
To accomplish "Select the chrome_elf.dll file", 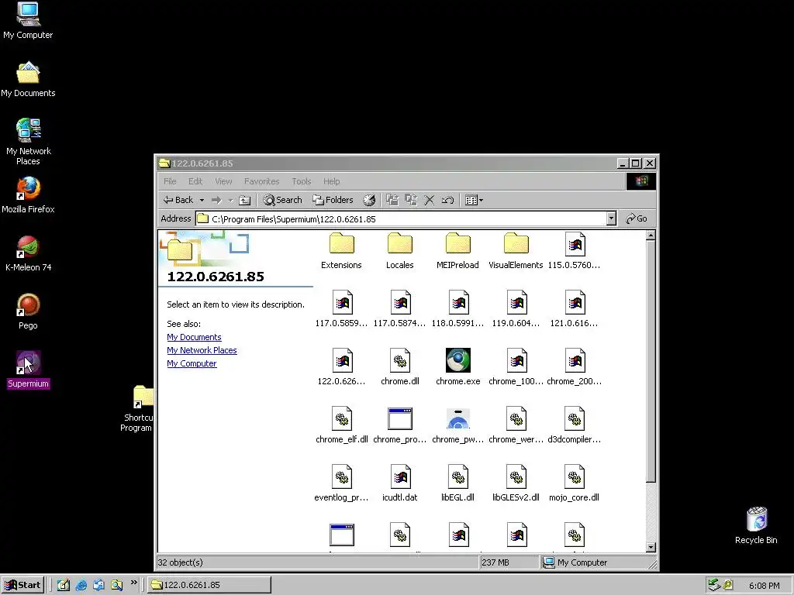I will tap(341, 425).
